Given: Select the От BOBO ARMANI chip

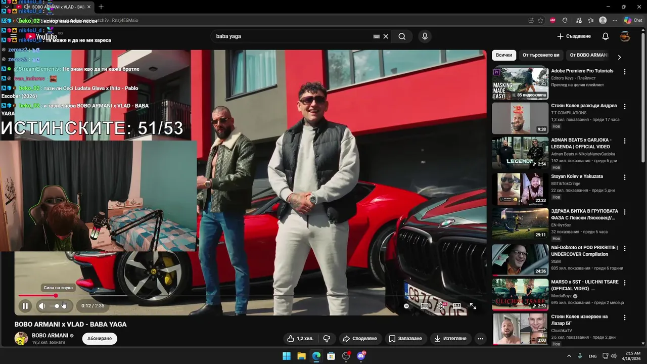Looking at the screenshot, I should pos(589,55).
